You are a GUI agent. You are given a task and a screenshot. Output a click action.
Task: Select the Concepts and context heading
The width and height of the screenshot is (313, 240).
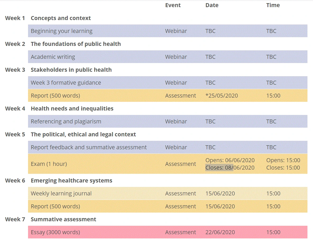coord(61,18)
